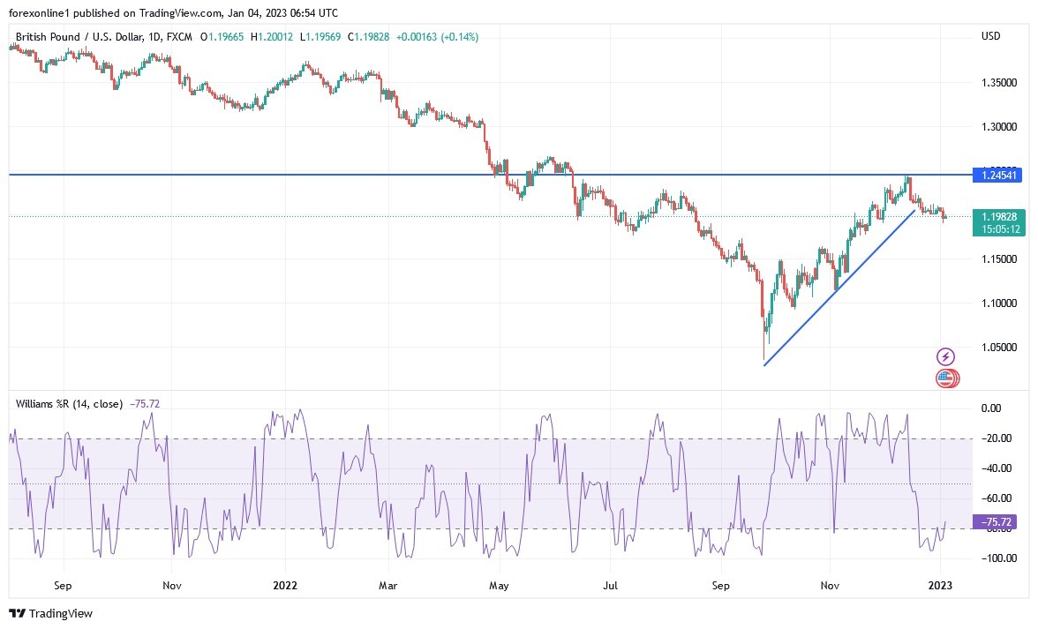
Task: Open the forexonline1 publisher link
Action: (40, 12)
